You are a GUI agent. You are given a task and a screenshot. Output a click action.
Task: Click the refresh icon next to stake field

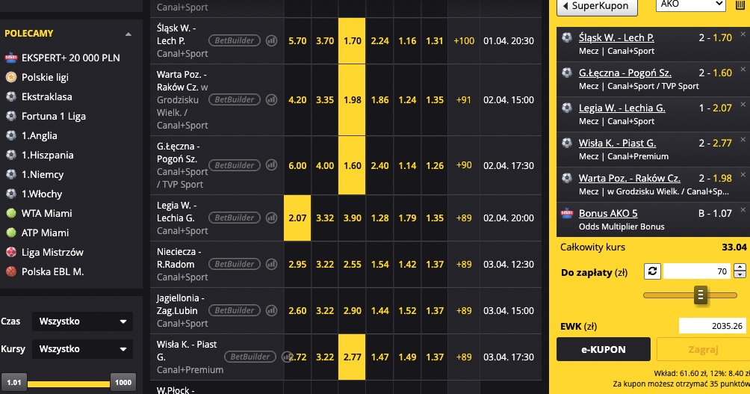(650, 272)
